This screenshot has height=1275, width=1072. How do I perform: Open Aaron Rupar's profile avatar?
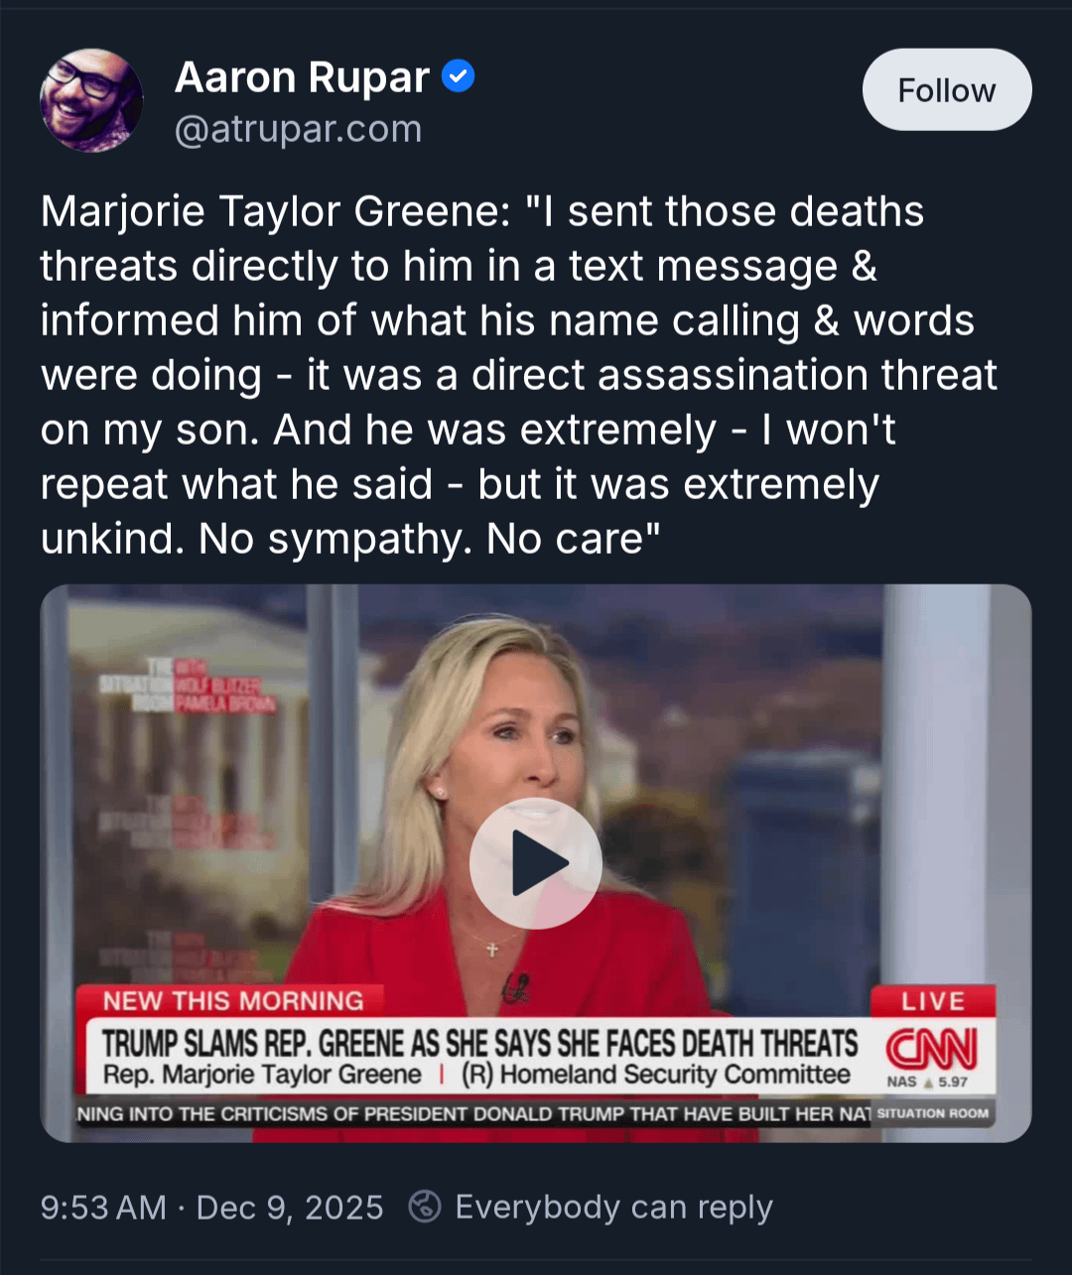[91, 100]
